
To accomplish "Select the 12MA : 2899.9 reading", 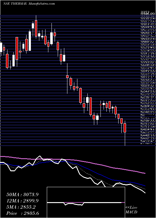I will pos(22,201).
